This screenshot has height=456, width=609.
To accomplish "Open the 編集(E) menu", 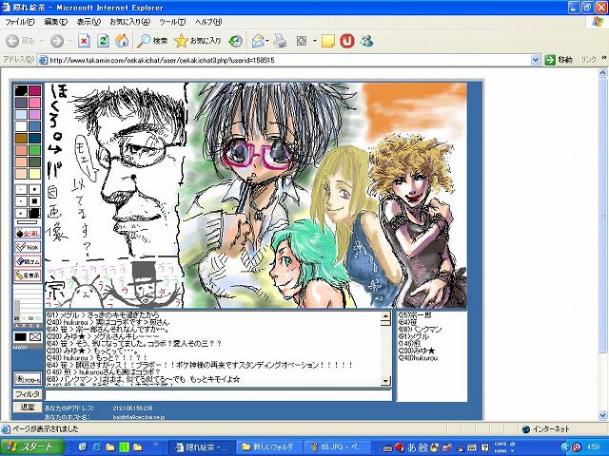I will click(x=55, y=22).
